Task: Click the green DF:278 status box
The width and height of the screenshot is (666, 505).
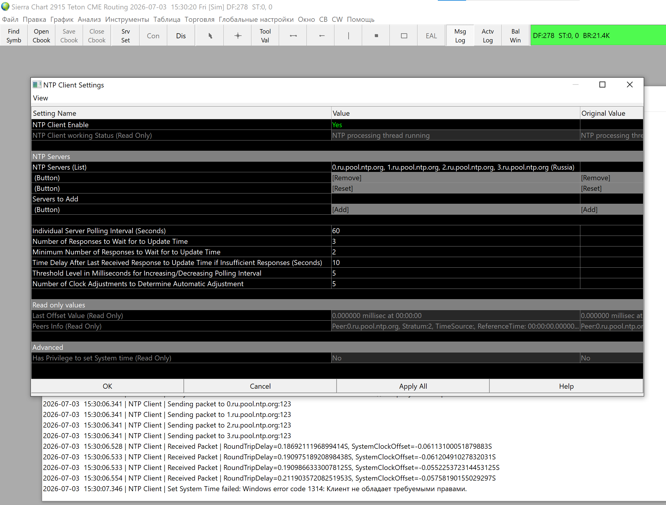Action: tap(598, 35)
